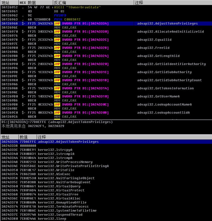Click address 3A126970 in disassembly

click(10, 32)
